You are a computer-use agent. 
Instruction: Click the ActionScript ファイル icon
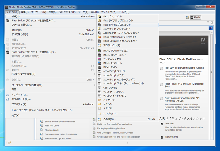(99, 71)
